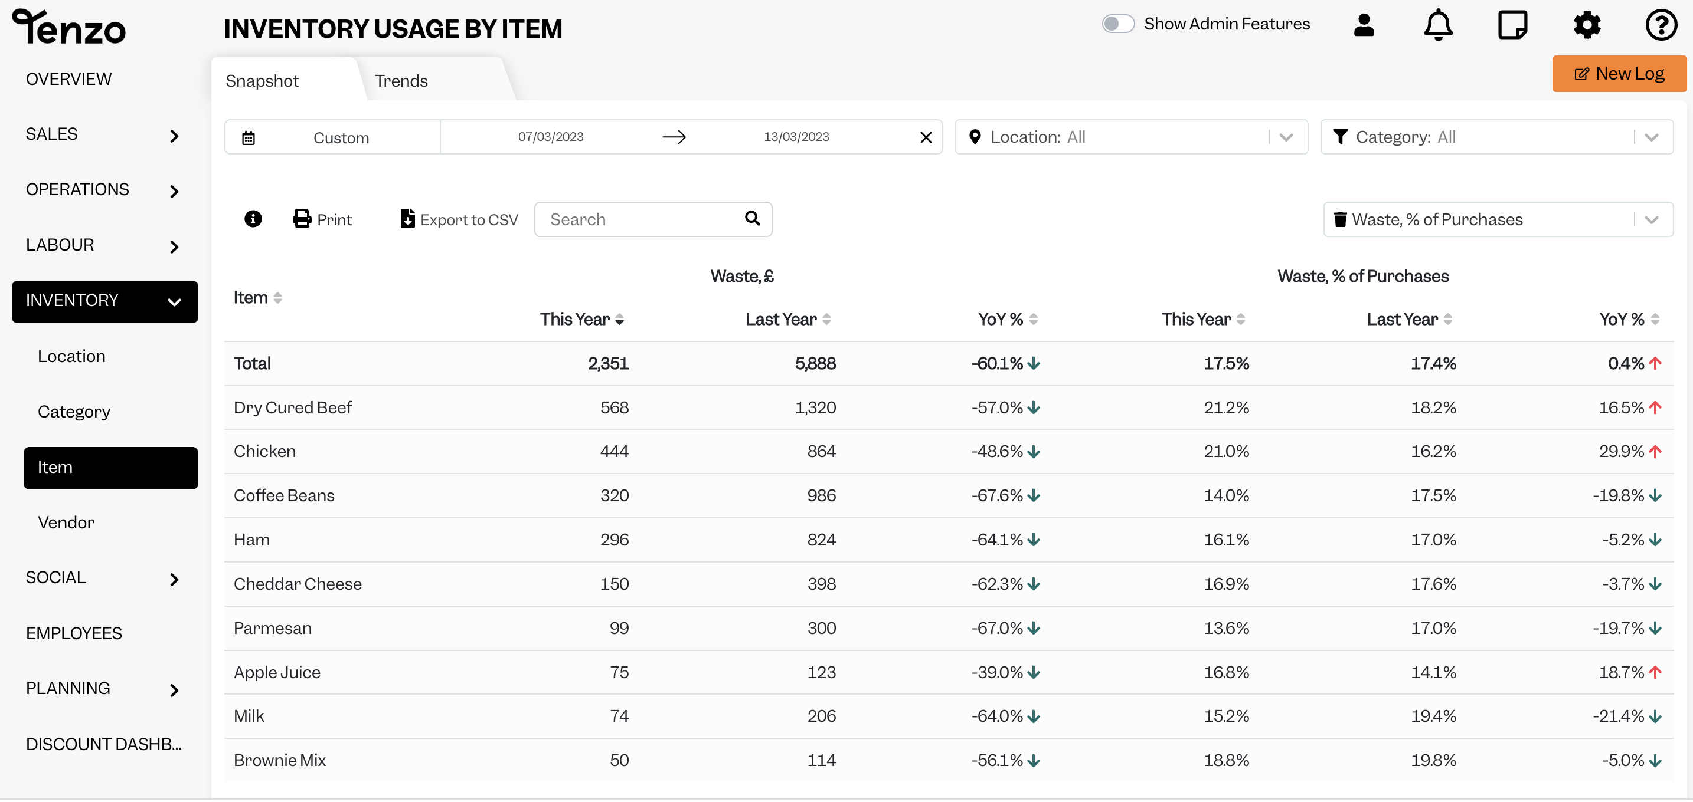Click the calendar icon in date filter
The height and width of the screenshot is (802, 1693).
249,138
